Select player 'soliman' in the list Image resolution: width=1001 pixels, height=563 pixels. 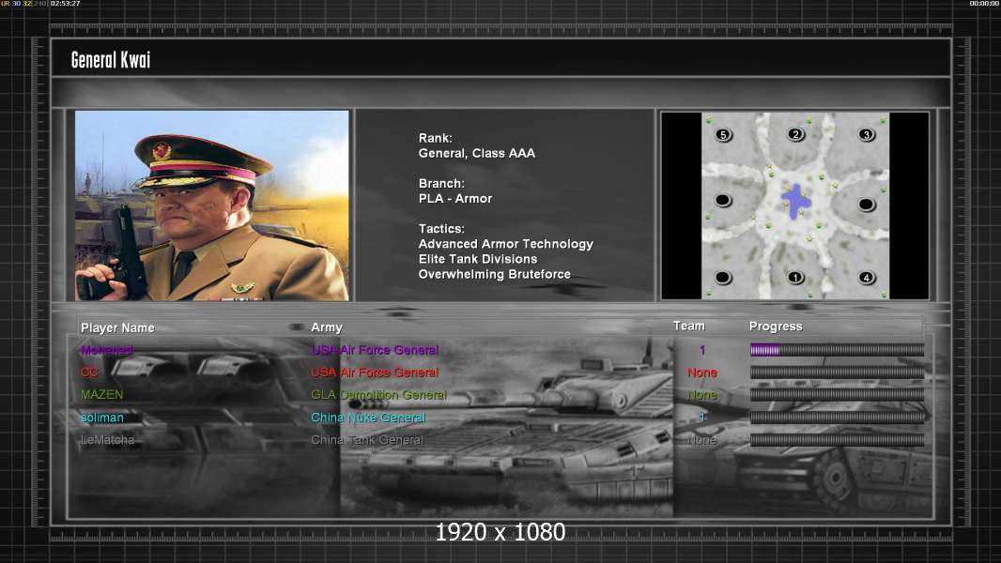[x=102, y=418]
